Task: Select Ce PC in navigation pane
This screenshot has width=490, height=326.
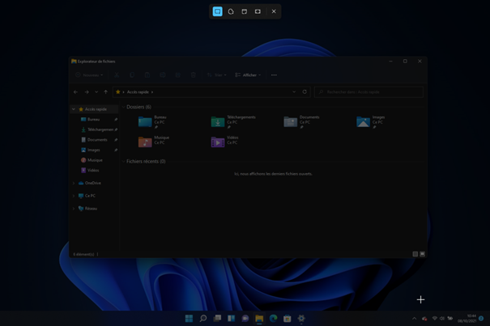Action: click(89, 196)
